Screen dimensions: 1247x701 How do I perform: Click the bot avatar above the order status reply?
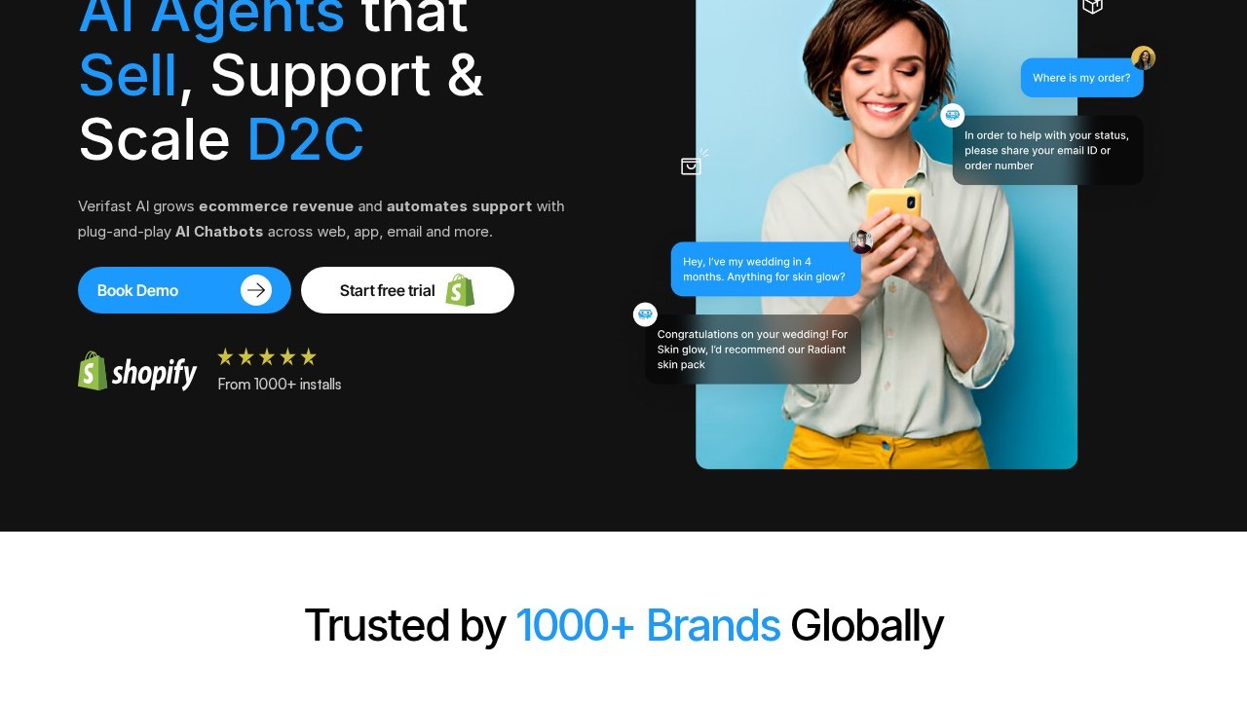click(952, 115)
